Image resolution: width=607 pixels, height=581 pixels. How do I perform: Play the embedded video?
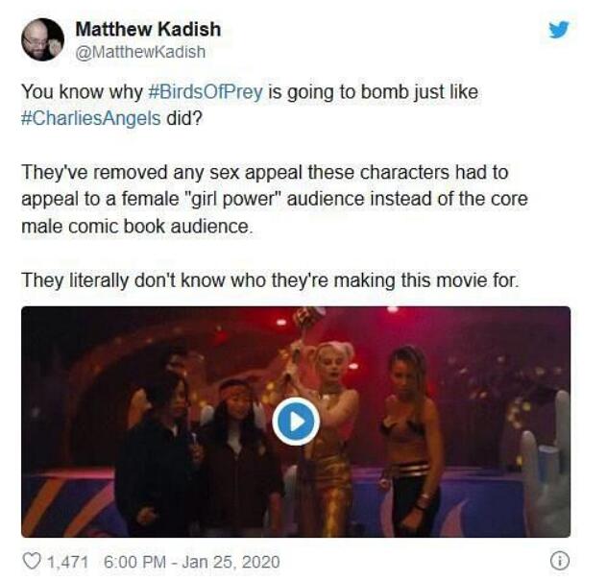click(296, 422)
